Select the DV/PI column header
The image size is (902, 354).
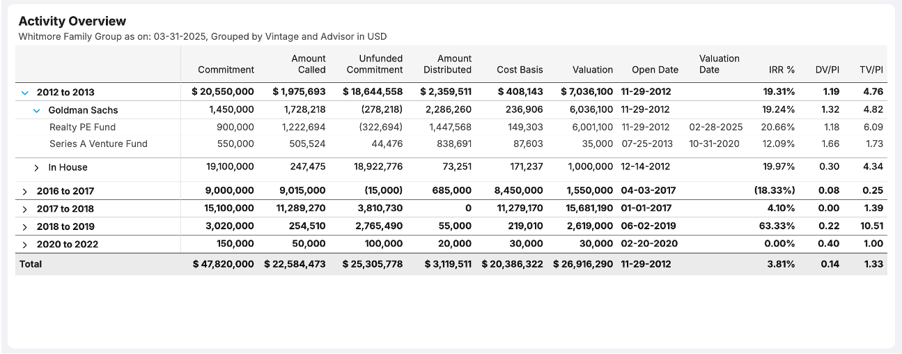click(827, 70)
